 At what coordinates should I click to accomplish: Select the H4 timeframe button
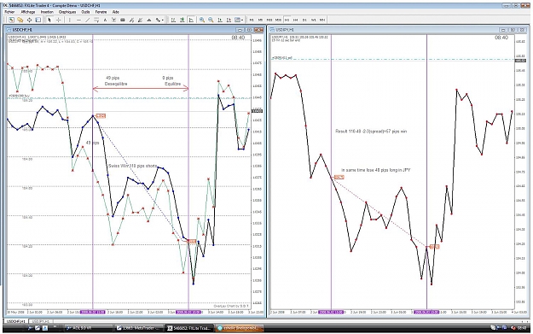tap(296, 21)
